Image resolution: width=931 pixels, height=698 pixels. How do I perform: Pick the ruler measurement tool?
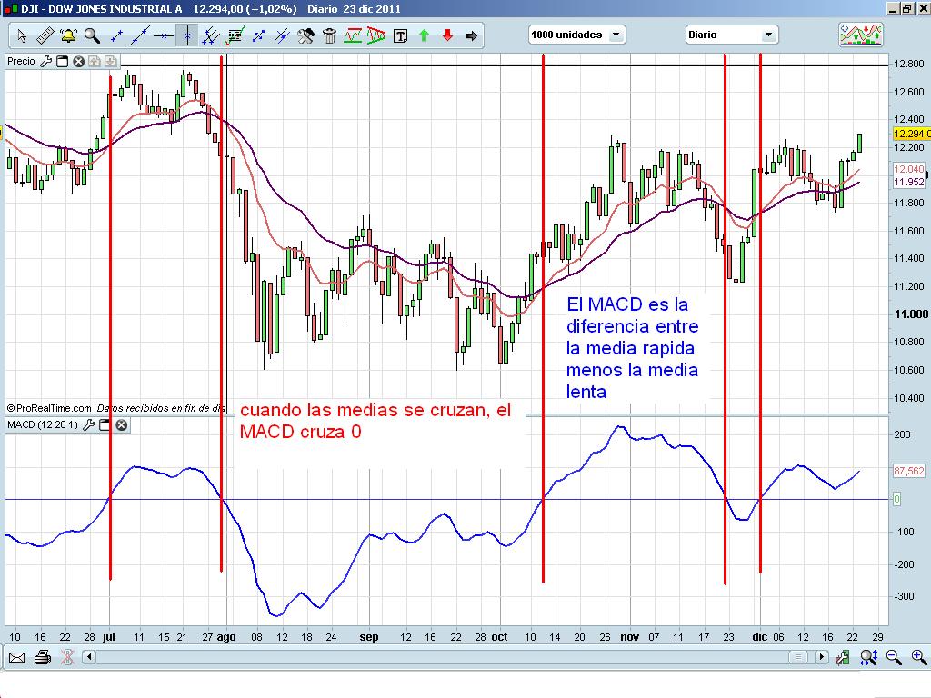click(x=45, y=35)
